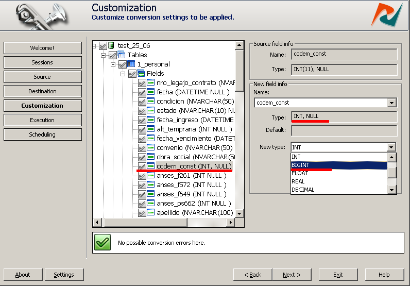This screenshot has width=410, height=286.
Task: Click the test_25_06 database icon
Action: [x=112, y=46]
